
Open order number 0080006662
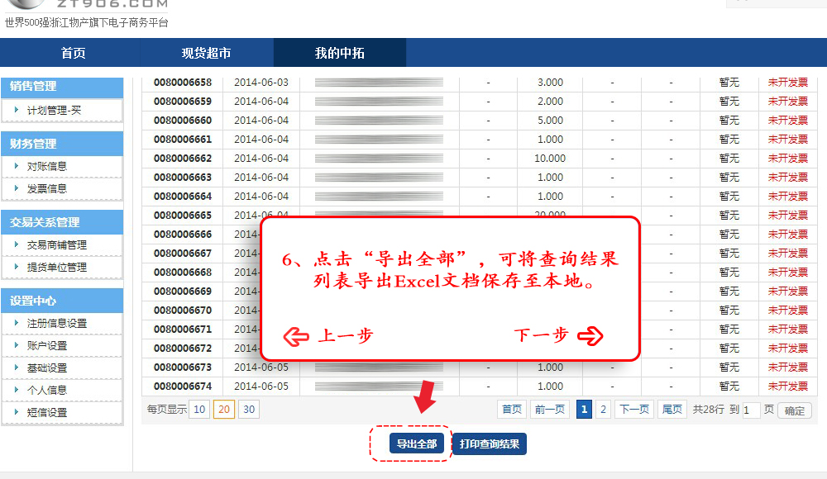[x=183, y=159]
